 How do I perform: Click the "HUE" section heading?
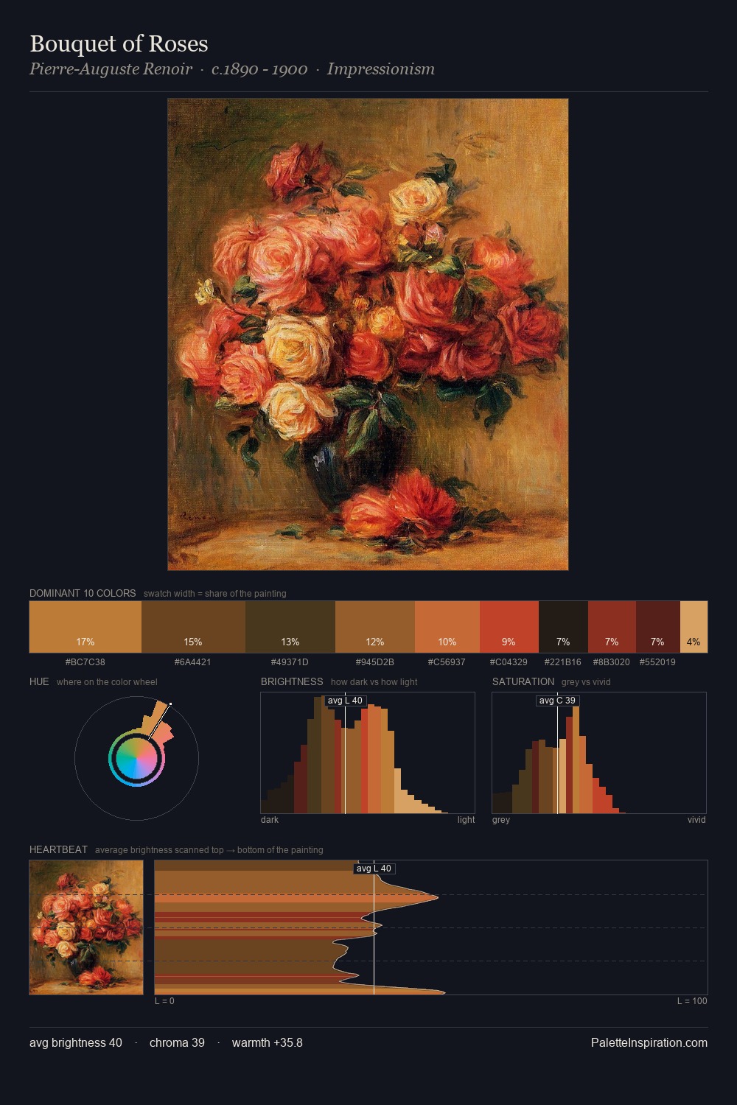tap(39, 681)
